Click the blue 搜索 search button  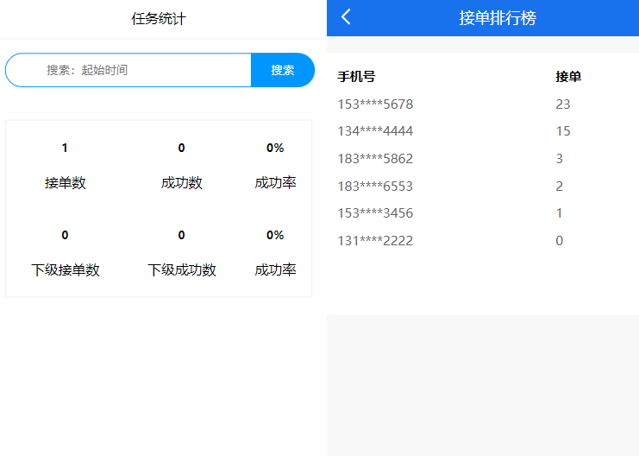[x=283, y=70]
